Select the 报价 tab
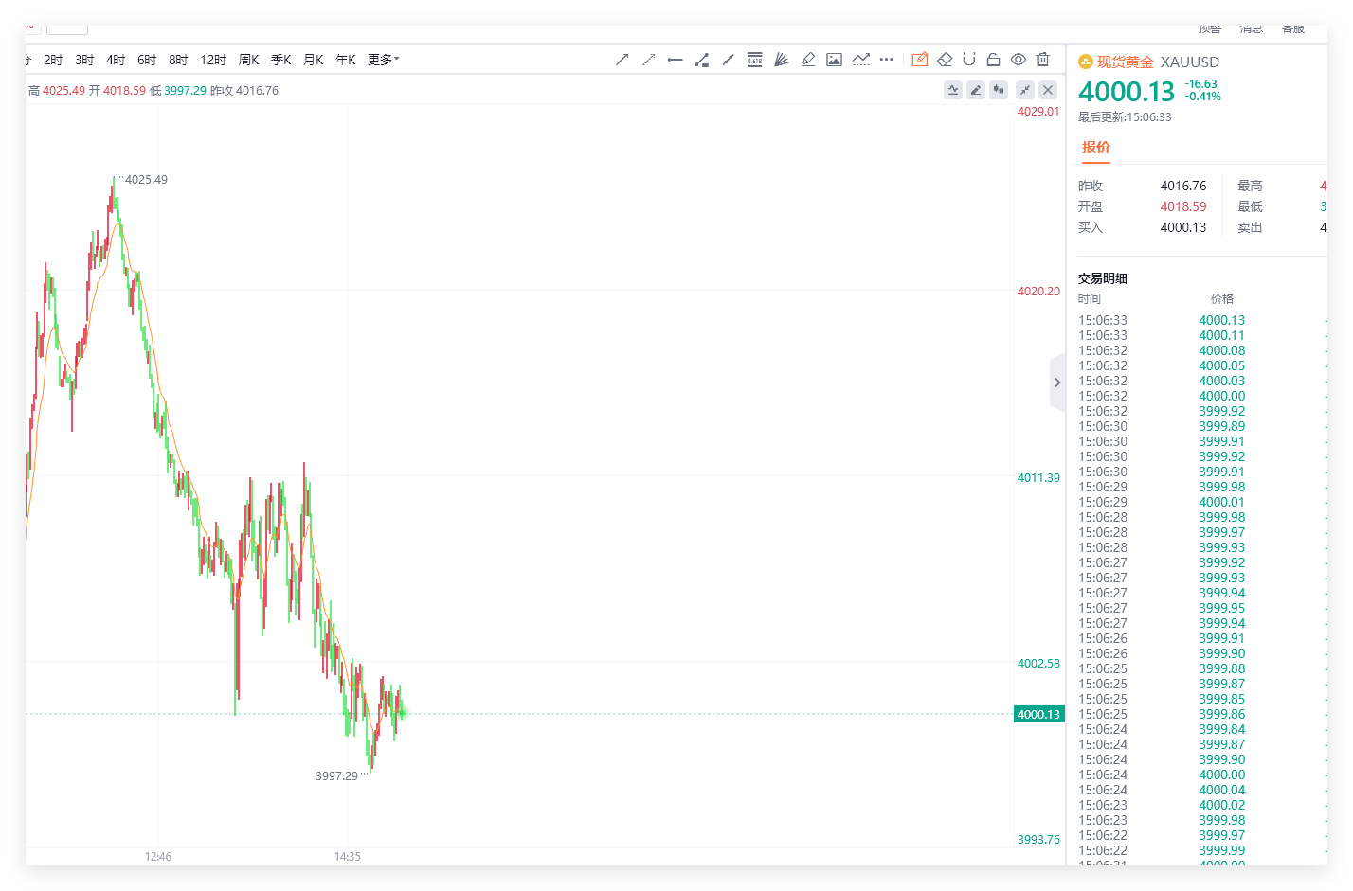The image size is (1353, 891). [x=1096, y=147]
